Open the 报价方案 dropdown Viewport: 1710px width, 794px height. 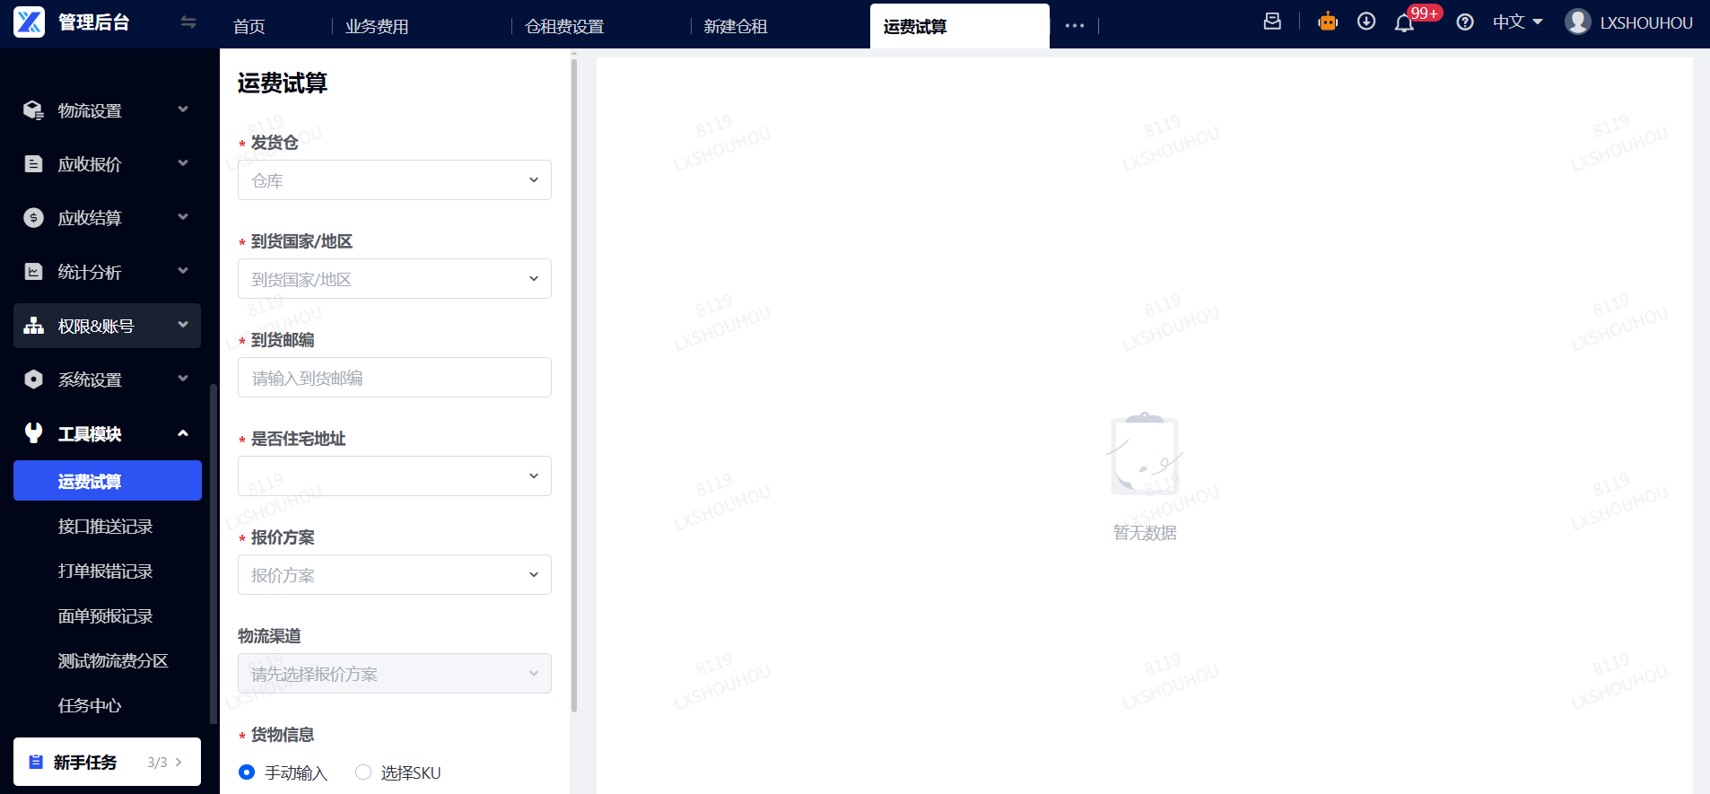tap(395, 575)
